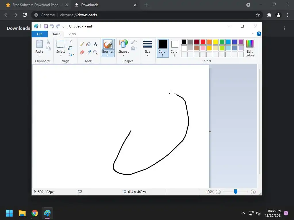The width and height of the screenshot is (294, 220).
Task: Click the Chrome extensions puzzle icon
Action: [x=269, y=15]
